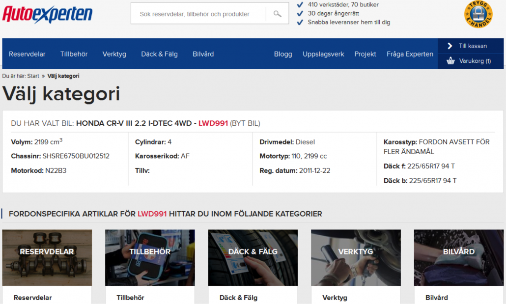Screen dimensions: 506x304
Task: Open the Tillbehör category image
Action: click(150, 257)
